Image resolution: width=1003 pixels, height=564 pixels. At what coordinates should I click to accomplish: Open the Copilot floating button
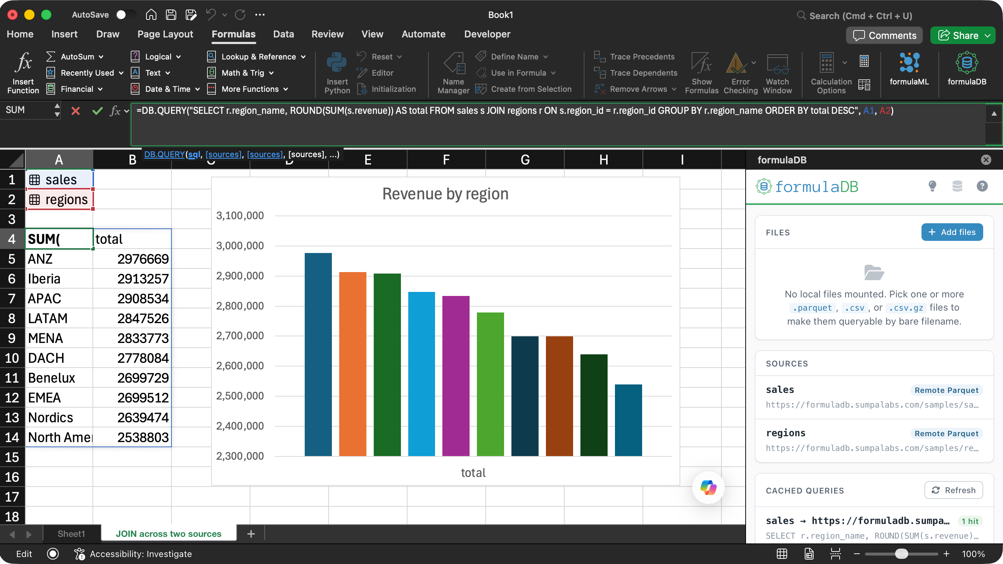coord(708,487)
